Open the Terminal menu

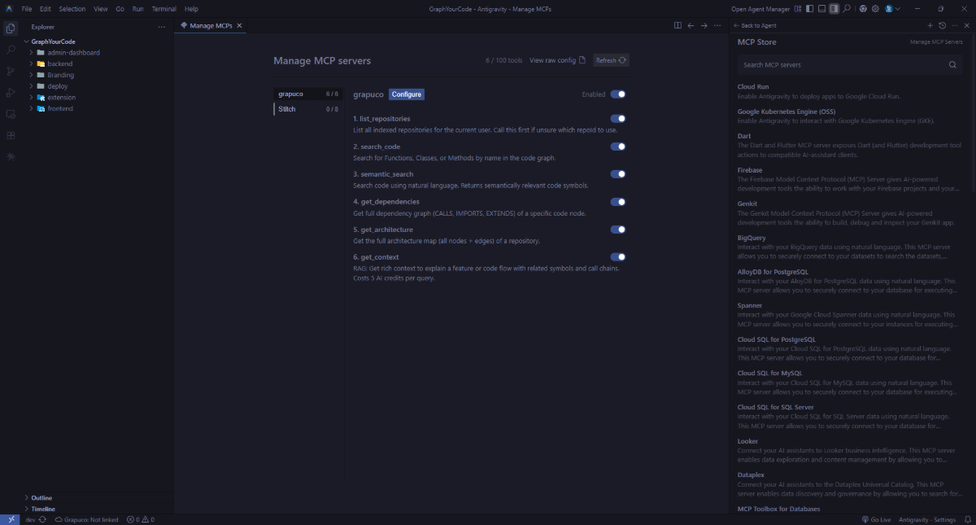click(x=164, y=9)
